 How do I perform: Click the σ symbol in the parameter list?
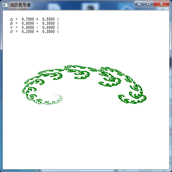(12, 32)
